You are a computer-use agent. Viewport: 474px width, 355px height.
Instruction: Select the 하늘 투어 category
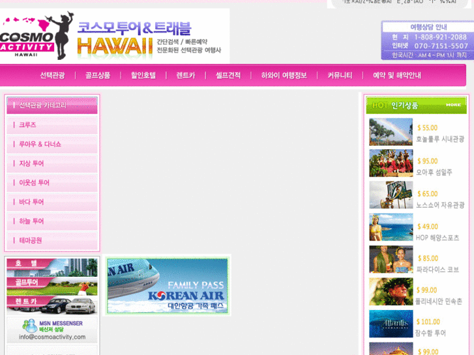(52, 221)
